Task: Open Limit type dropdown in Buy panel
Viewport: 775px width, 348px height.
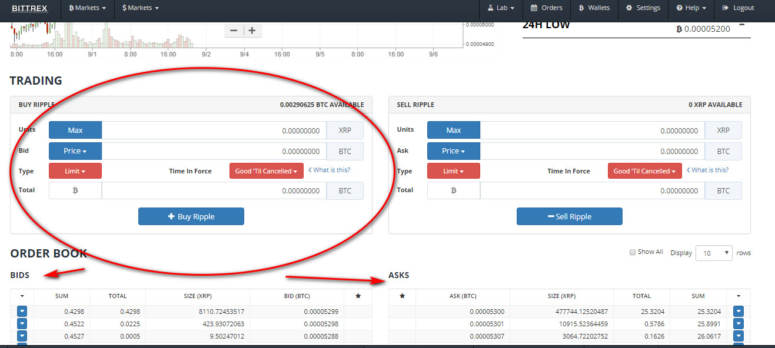Action: [75, 171]
